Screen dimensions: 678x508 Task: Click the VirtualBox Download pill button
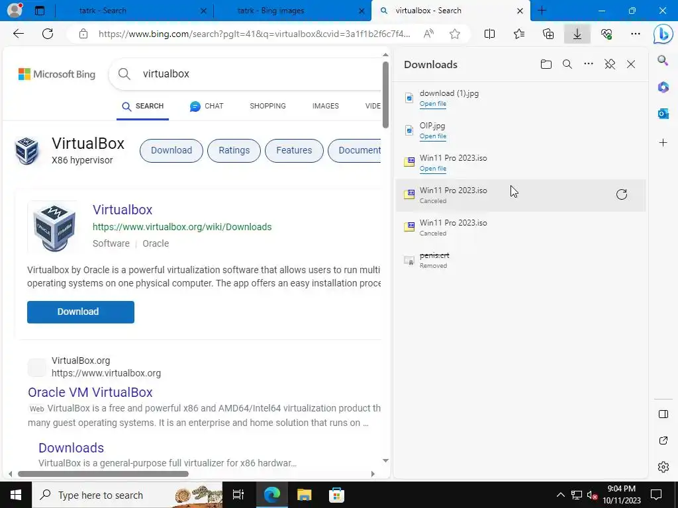[x=171, y=151]
